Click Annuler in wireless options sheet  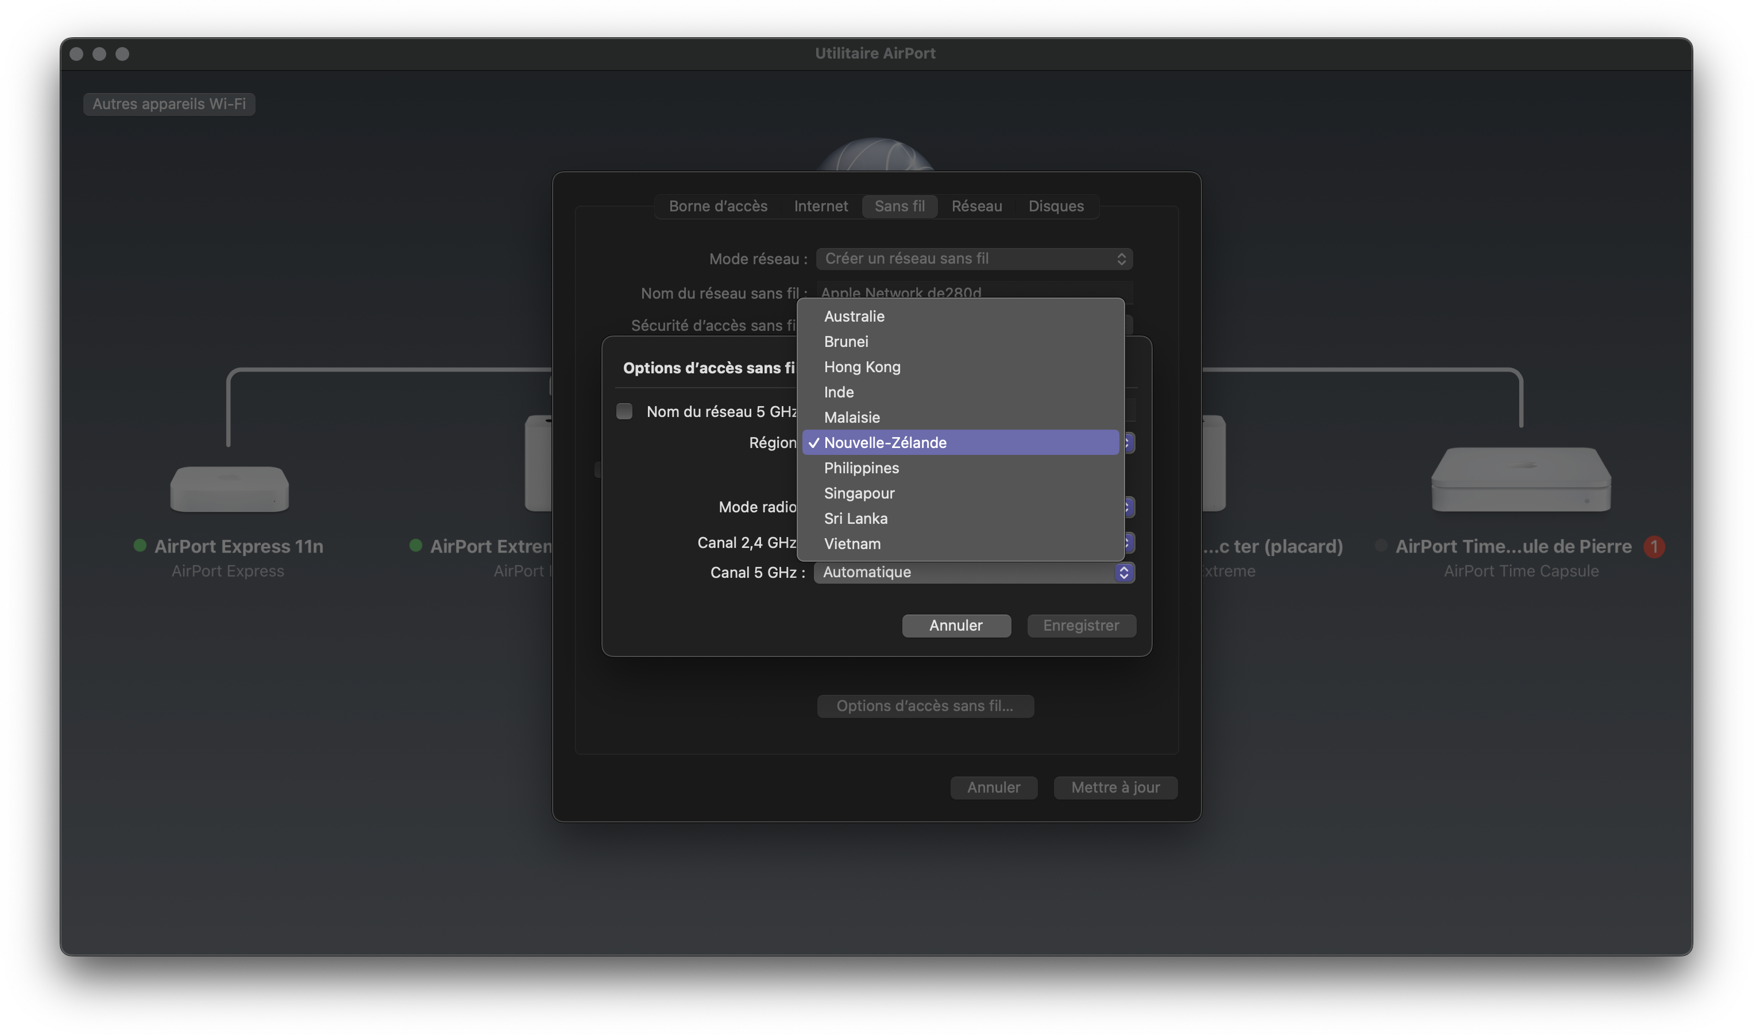pos(956,625)
